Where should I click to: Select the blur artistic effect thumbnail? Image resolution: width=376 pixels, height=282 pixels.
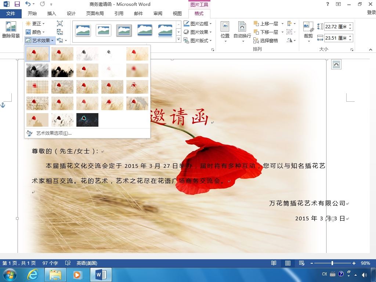(137, 70)
